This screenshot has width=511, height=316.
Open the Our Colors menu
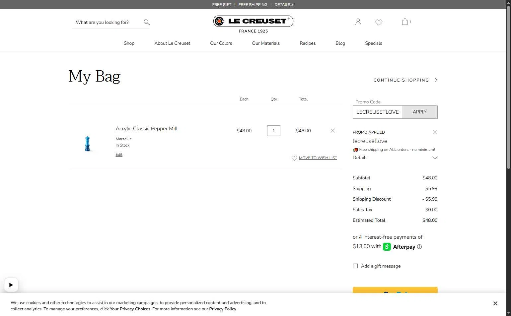pos(221,43)
